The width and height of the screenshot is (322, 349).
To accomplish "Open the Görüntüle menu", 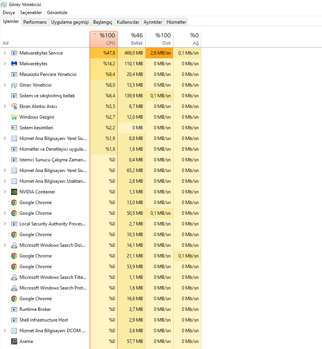I will 57,13.
